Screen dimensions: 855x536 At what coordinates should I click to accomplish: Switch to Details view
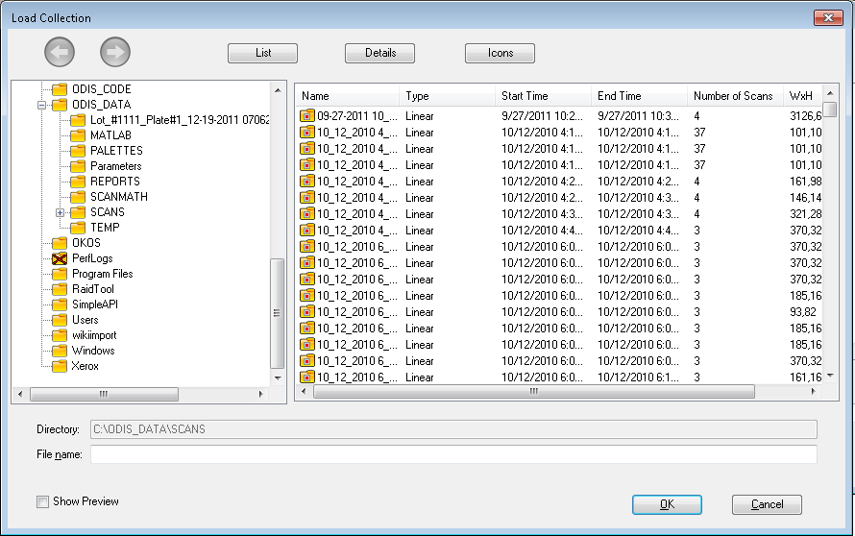pos(380,54)
